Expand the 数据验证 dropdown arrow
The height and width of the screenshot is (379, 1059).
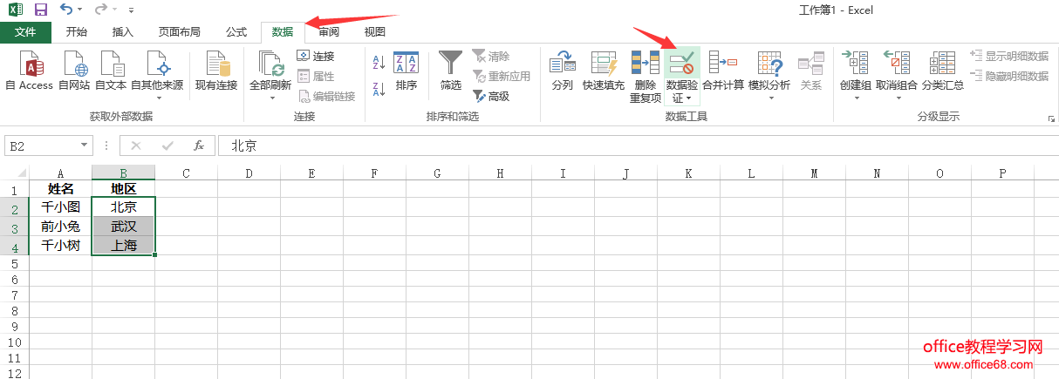coord(689,98)
